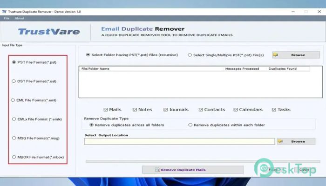Click File/Folder Name column header

[95, 69]
